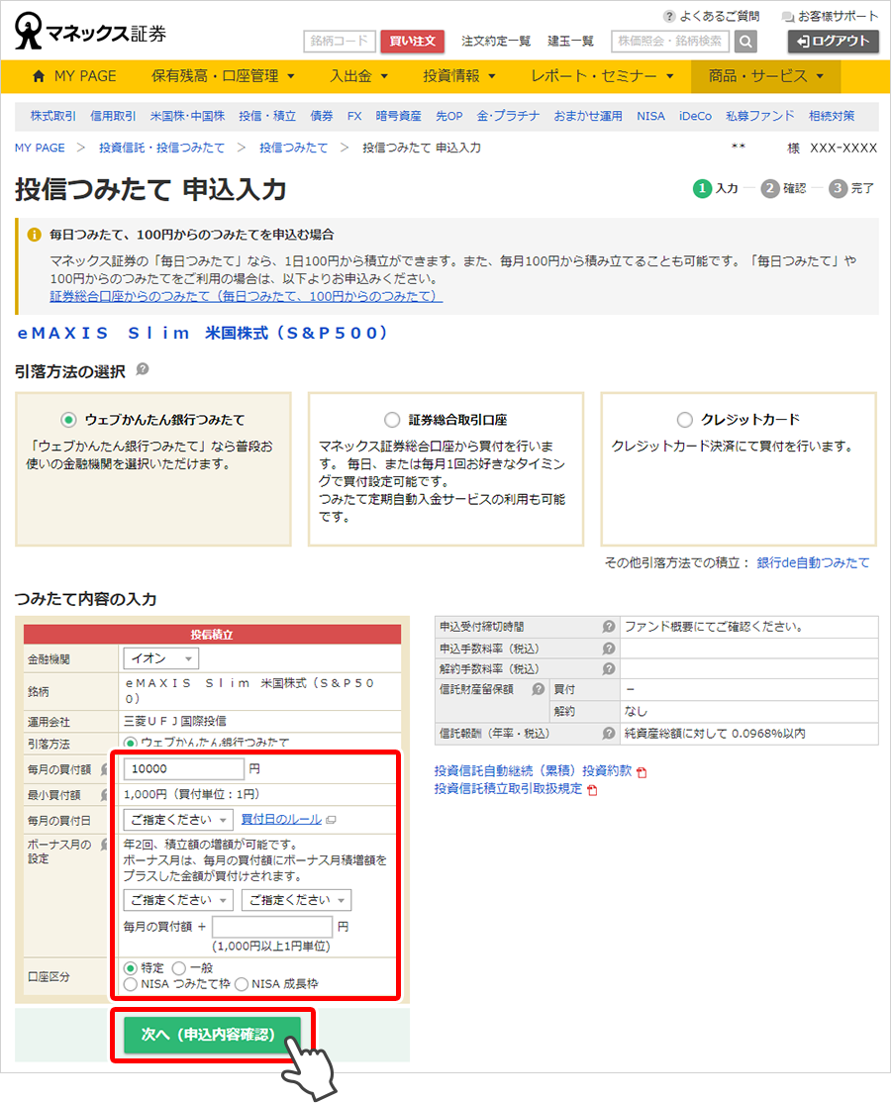Image resolution: width=891 pixels, height=1103 pixels.
Task: Click PDF icon beside 投資約款 link
Action: tap(642, 772)
